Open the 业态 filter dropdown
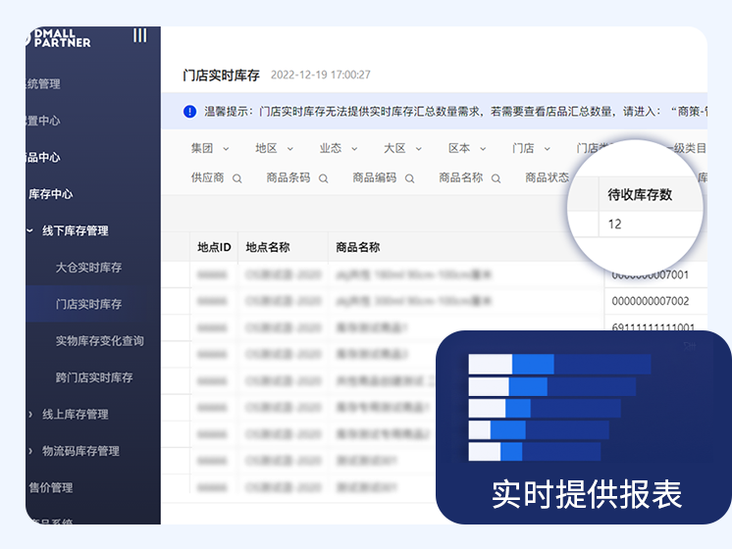The height and width of the screenshot is (549, 732). pos(339,149)
